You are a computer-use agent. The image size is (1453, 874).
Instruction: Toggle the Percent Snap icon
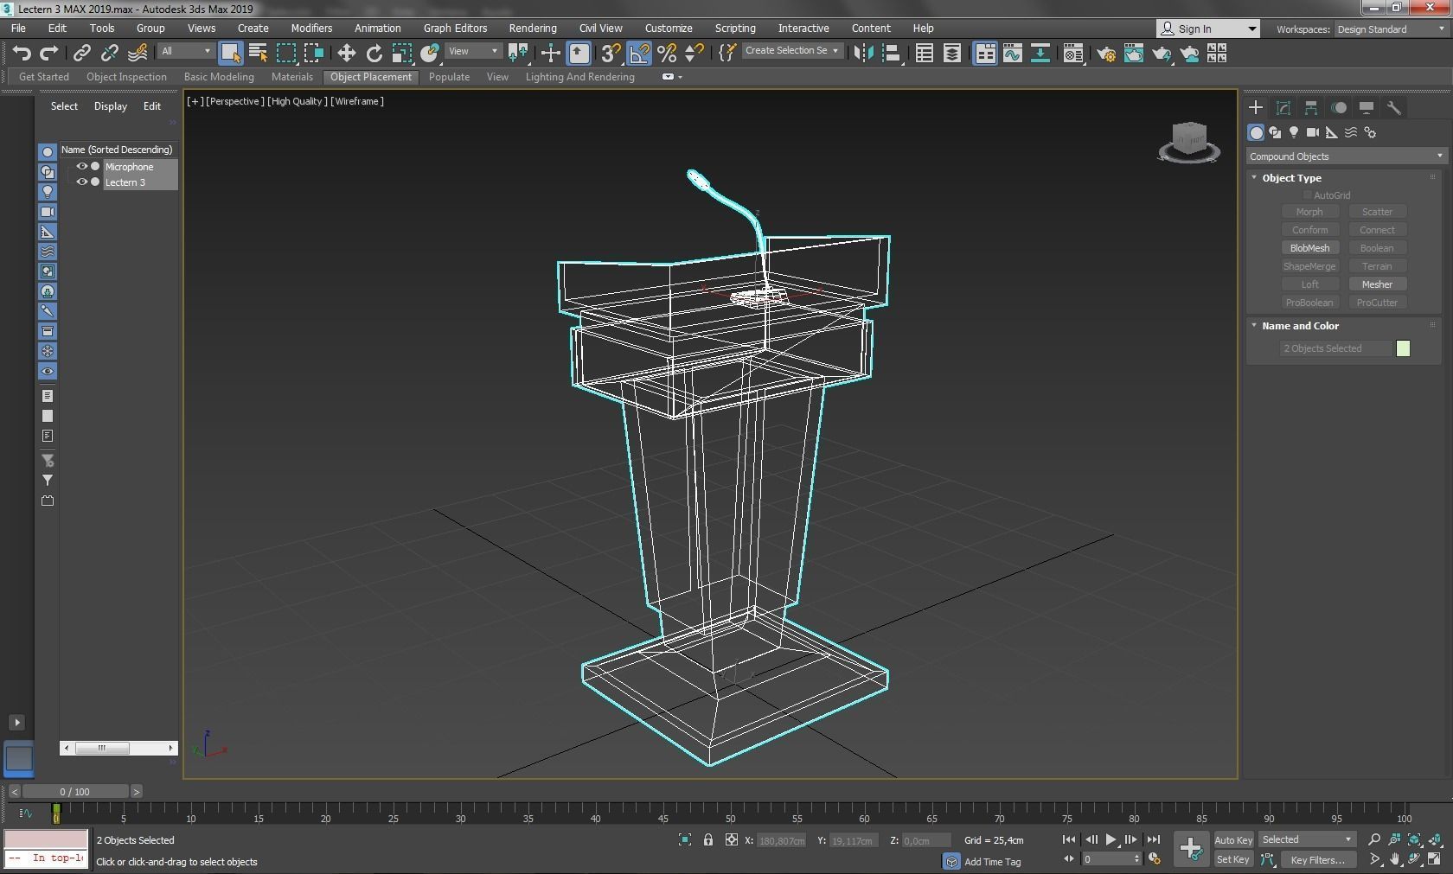click(667, 54)
